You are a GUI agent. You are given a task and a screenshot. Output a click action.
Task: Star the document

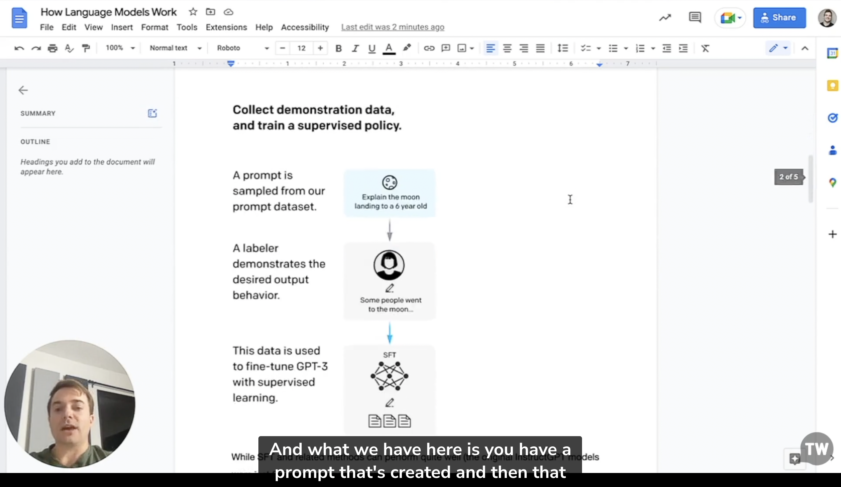click(193, 12)
